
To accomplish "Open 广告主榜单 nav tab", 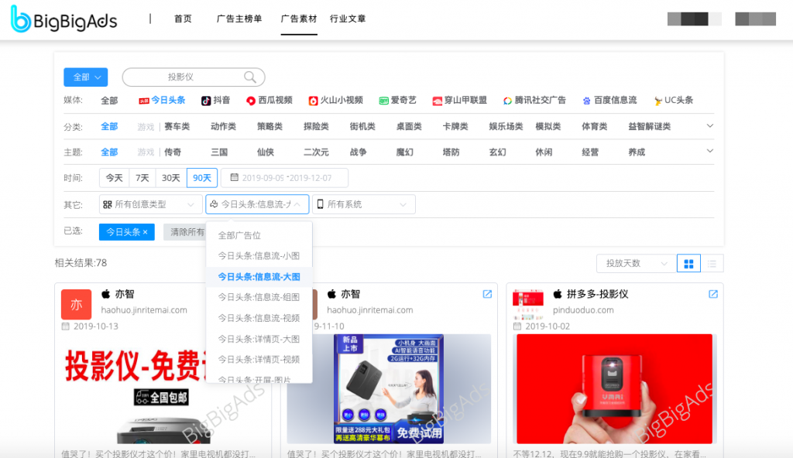I will pos(239,19).
